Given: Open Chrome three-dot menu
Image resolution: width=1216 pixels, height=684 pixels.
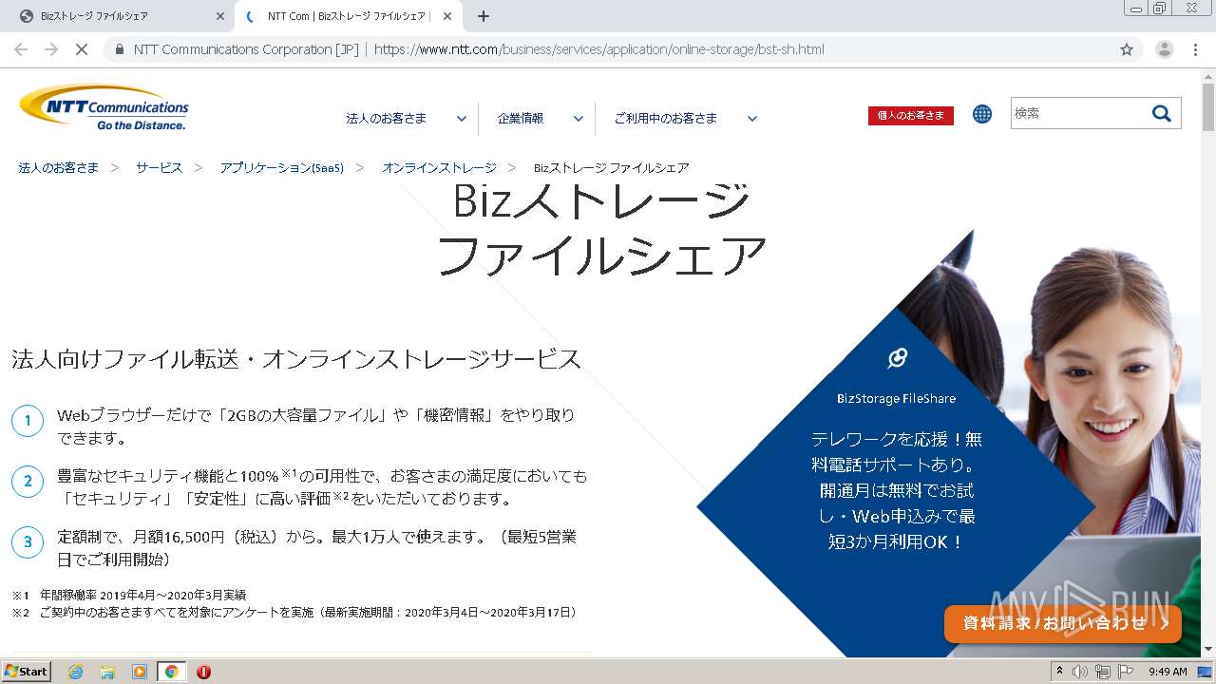Looking at the screenshot, I should coord(1195,49).
